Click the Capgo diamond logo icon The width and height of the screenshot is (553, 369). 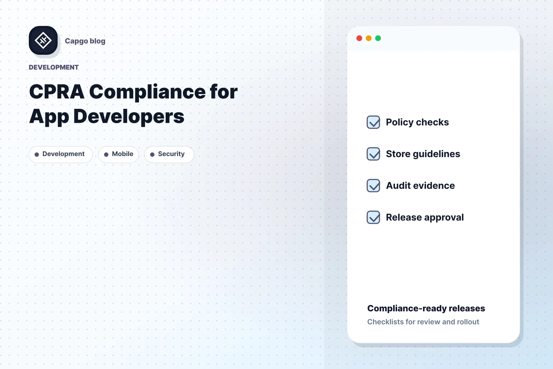[x=43, y=40]
